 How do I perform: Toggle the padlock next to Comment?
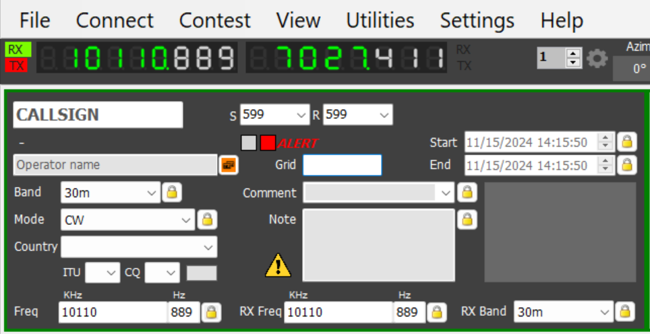(x=467, y=193)
